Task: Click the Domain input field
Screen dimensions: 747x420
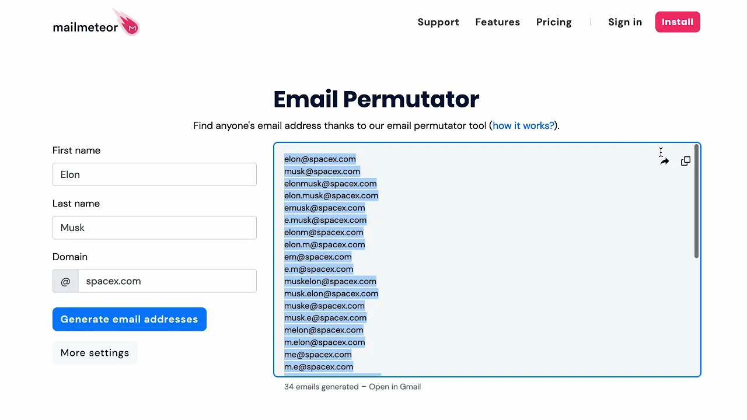Action: click(167, 281)
